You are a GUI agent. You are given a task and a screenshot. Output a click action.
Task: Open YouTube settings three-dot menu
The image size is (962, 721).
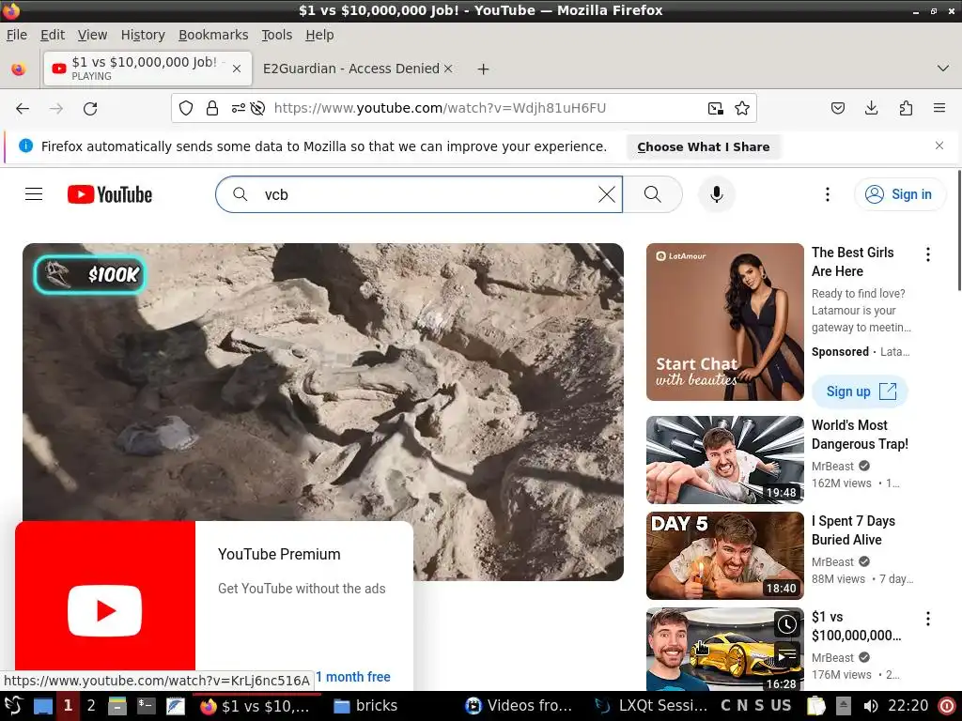click(828, 194)
